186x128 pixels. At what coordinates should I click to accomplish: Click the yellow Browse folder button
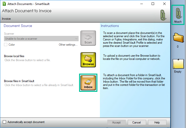88,60
